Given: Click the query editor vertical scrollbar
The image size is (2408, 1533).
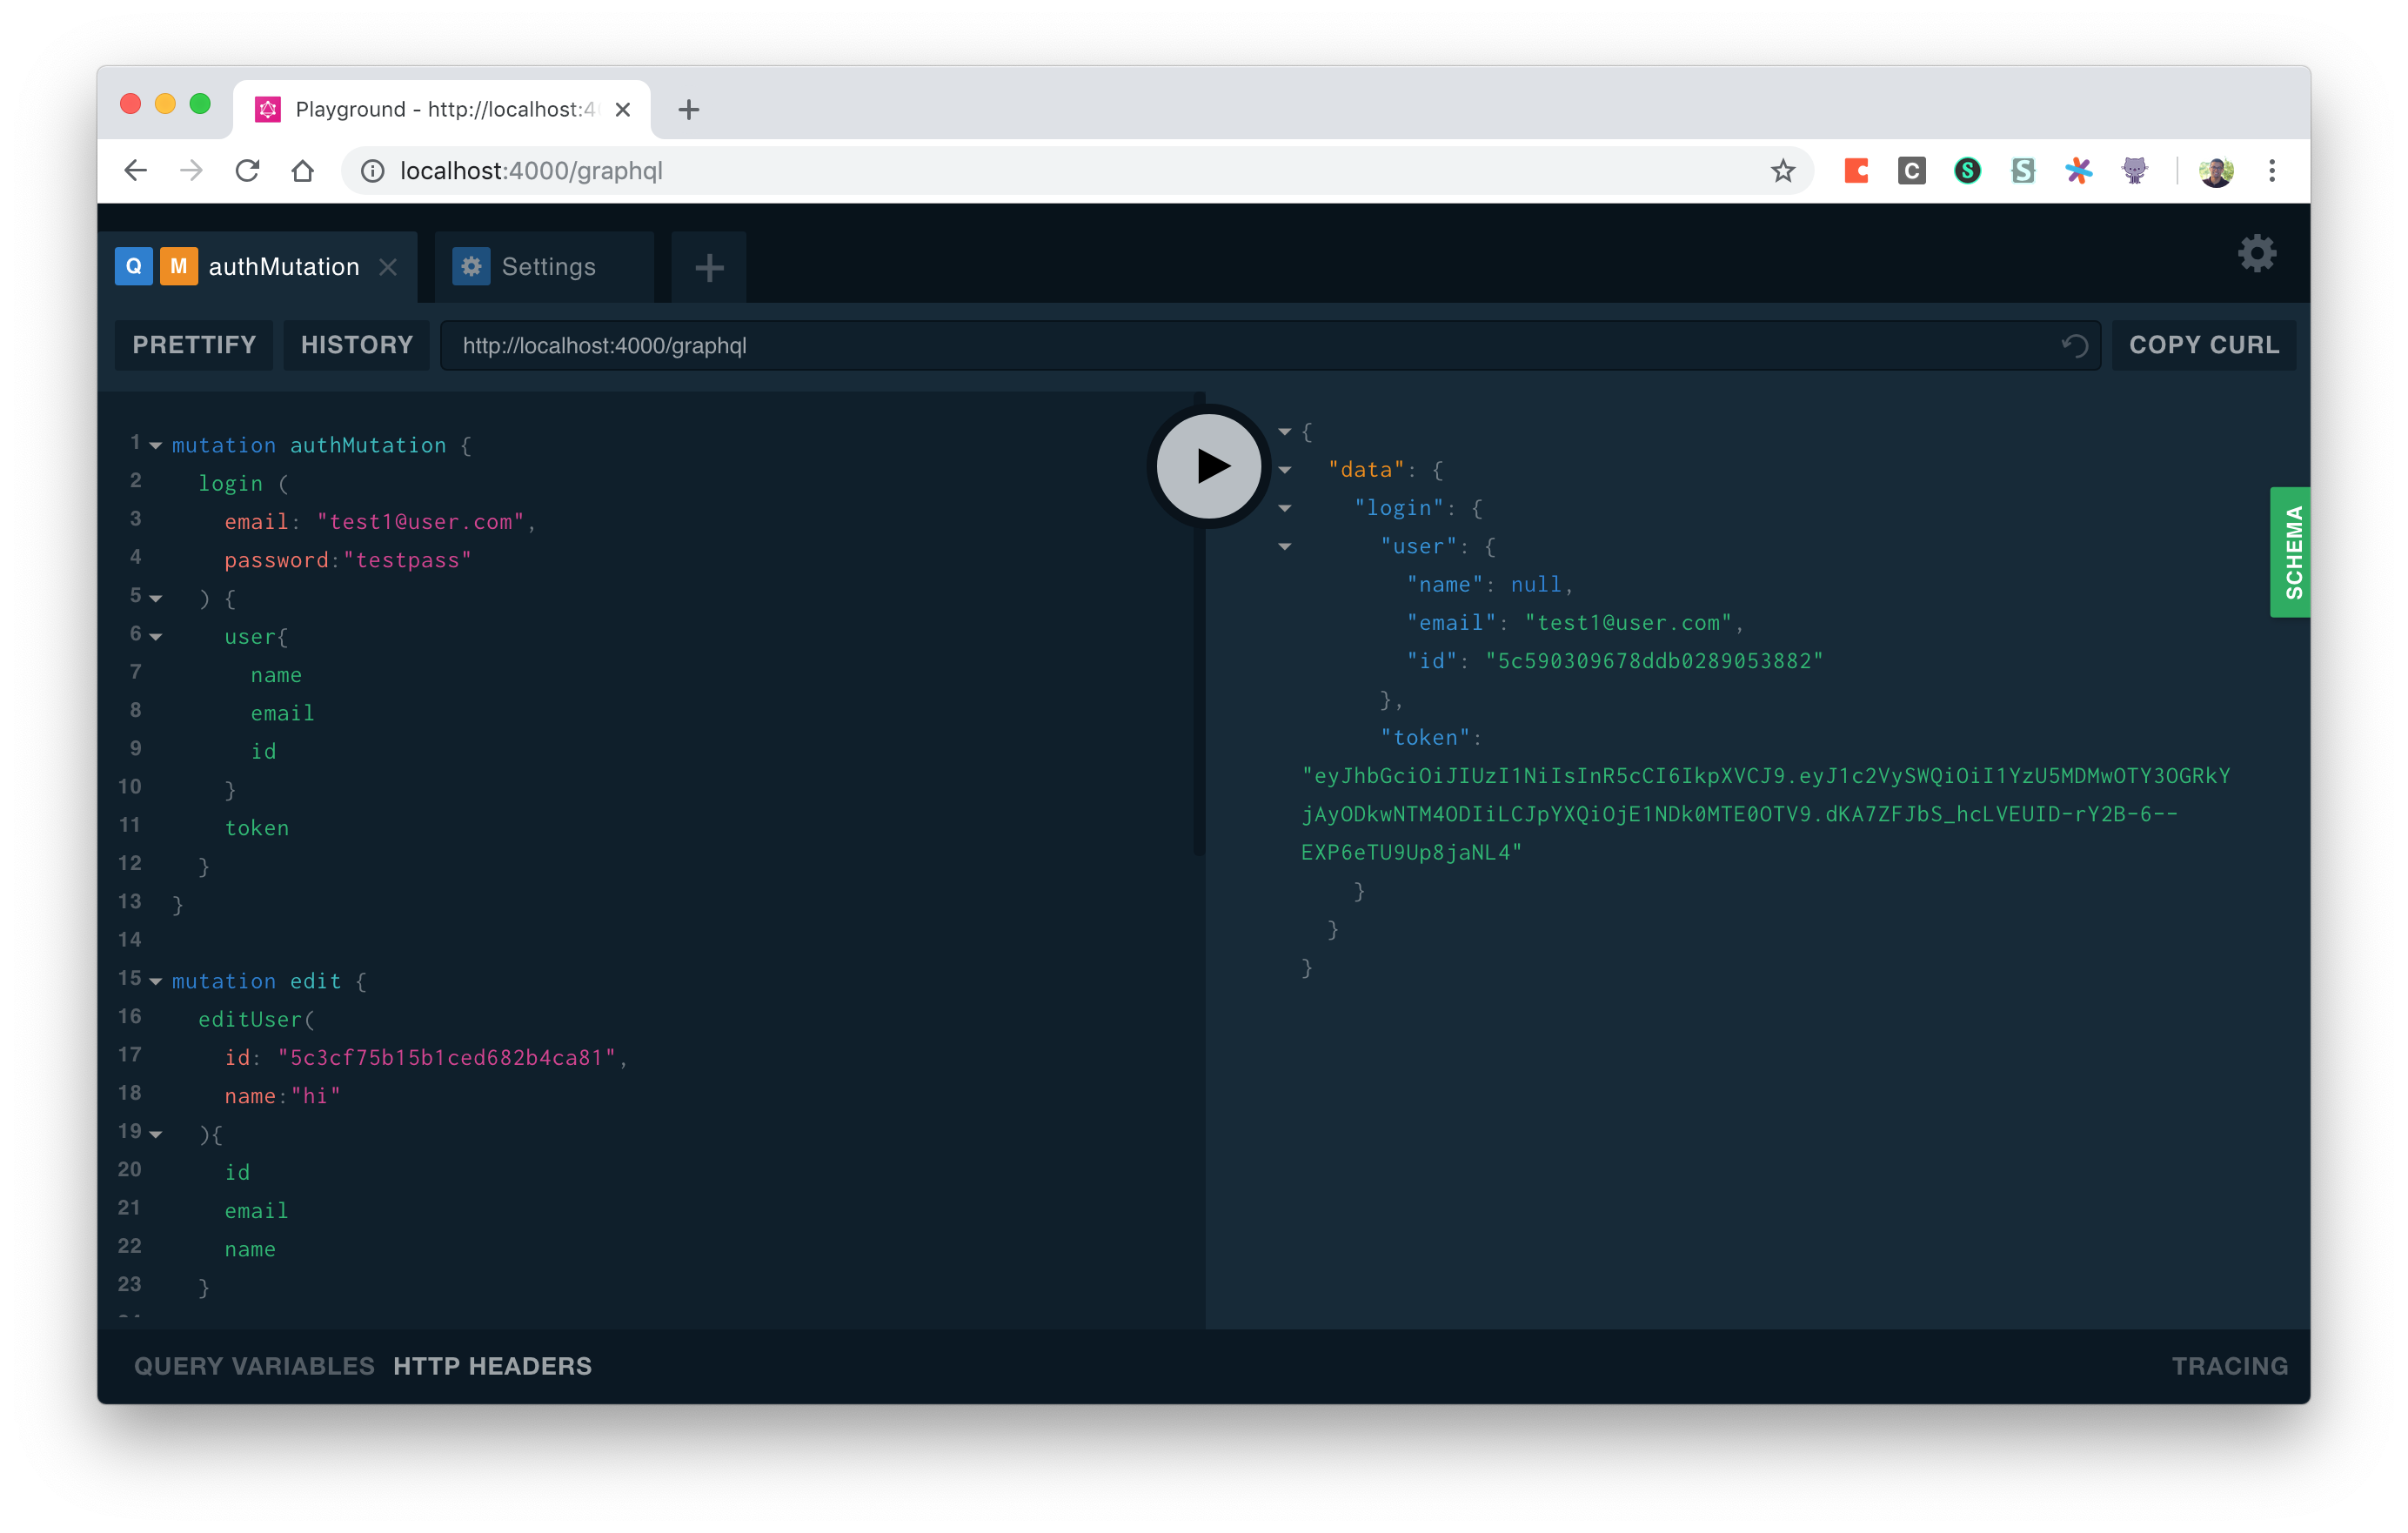Looking at the screenshot, I should point(1199,625).
